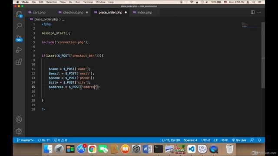The width and height of the screenshot is (278, 156).
Task: Open Source Control view with 10K+ badge
Action: 19,38
